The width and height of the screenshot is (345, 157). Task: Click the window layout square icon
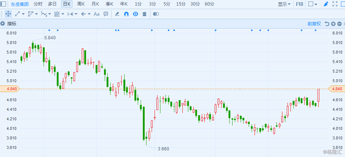click(311, 4)
